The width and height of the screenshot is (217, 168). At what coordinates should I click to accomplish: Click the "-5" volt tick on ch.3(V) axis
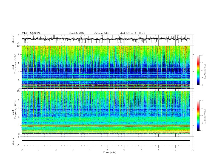[19, 145]
